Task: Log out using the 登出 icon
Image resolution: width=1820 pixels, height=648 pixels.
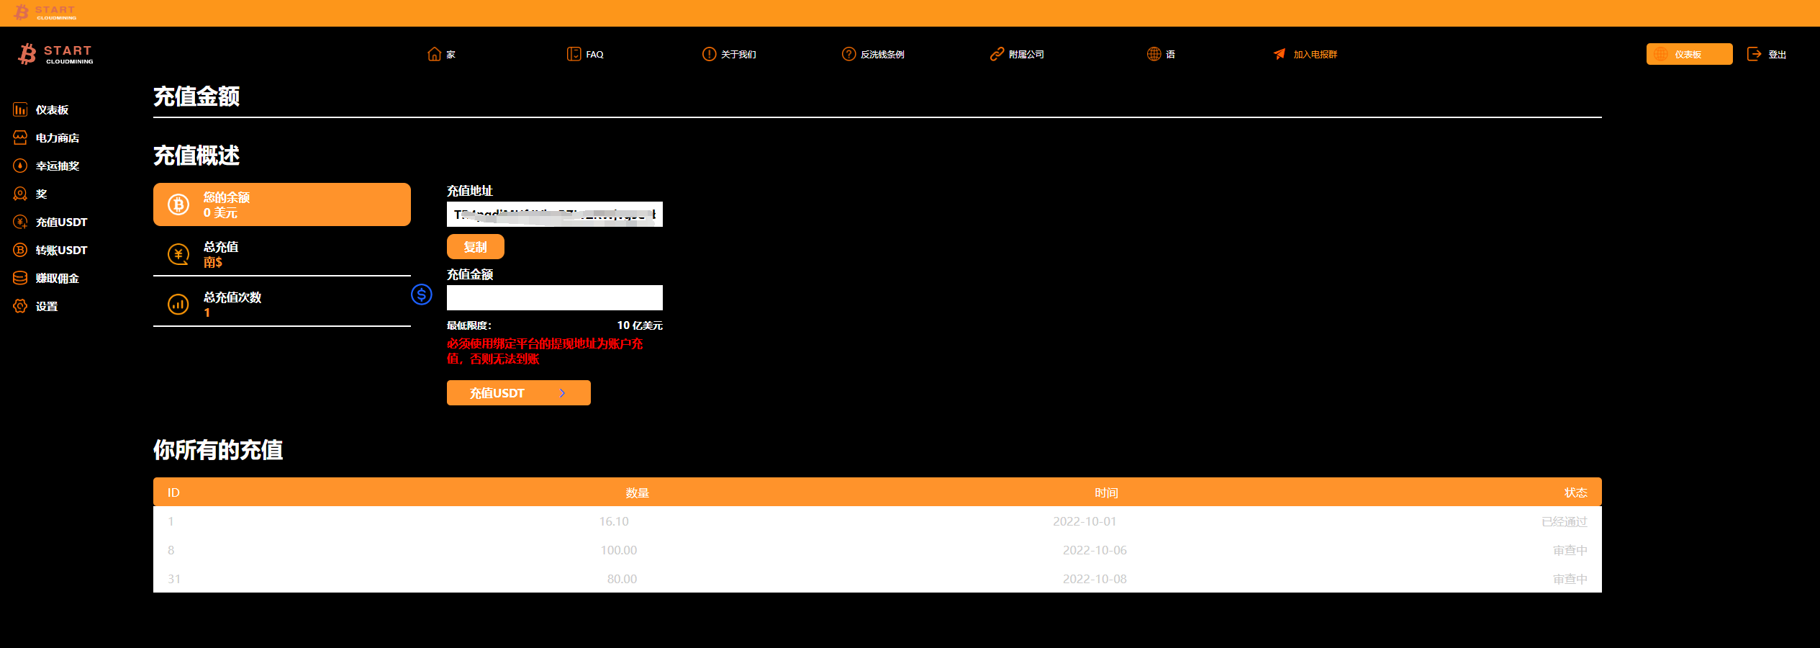Action: point(1755,54)
